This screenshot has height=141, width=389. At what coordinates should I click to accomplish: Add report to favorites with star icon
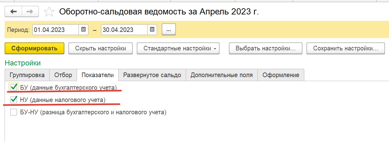(x=49, y=12)
